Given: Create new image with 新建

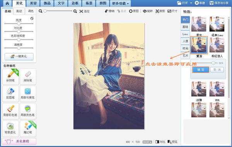Looking at the screenshot, I should [x=200, y=3].
